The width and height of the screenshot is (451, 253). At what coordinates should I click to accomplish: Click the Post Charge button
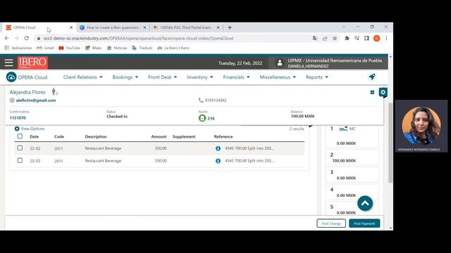(x=331, y=223)
